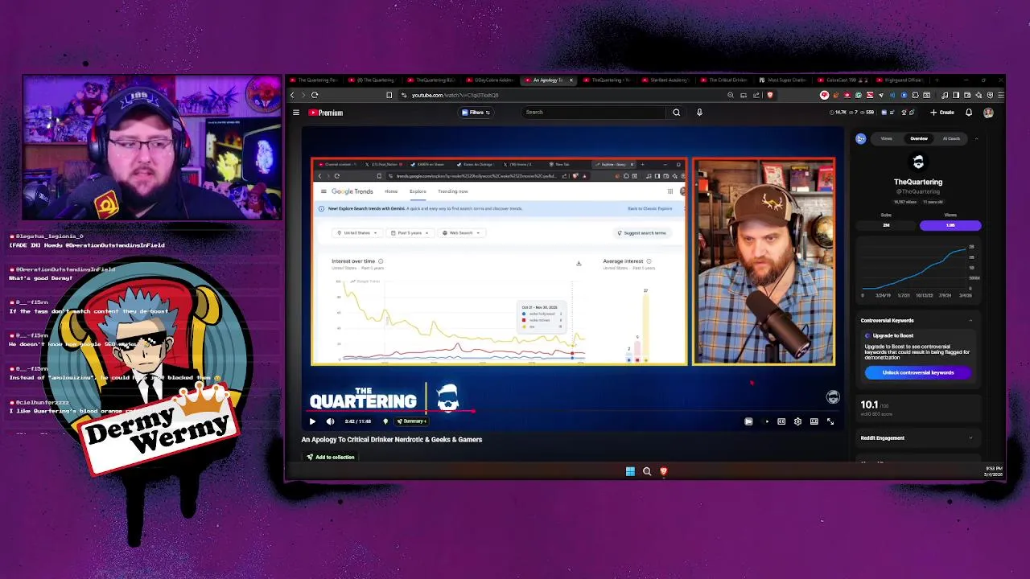Click Add to collection button
This screenshot has width=1030, height=579.
330,457
